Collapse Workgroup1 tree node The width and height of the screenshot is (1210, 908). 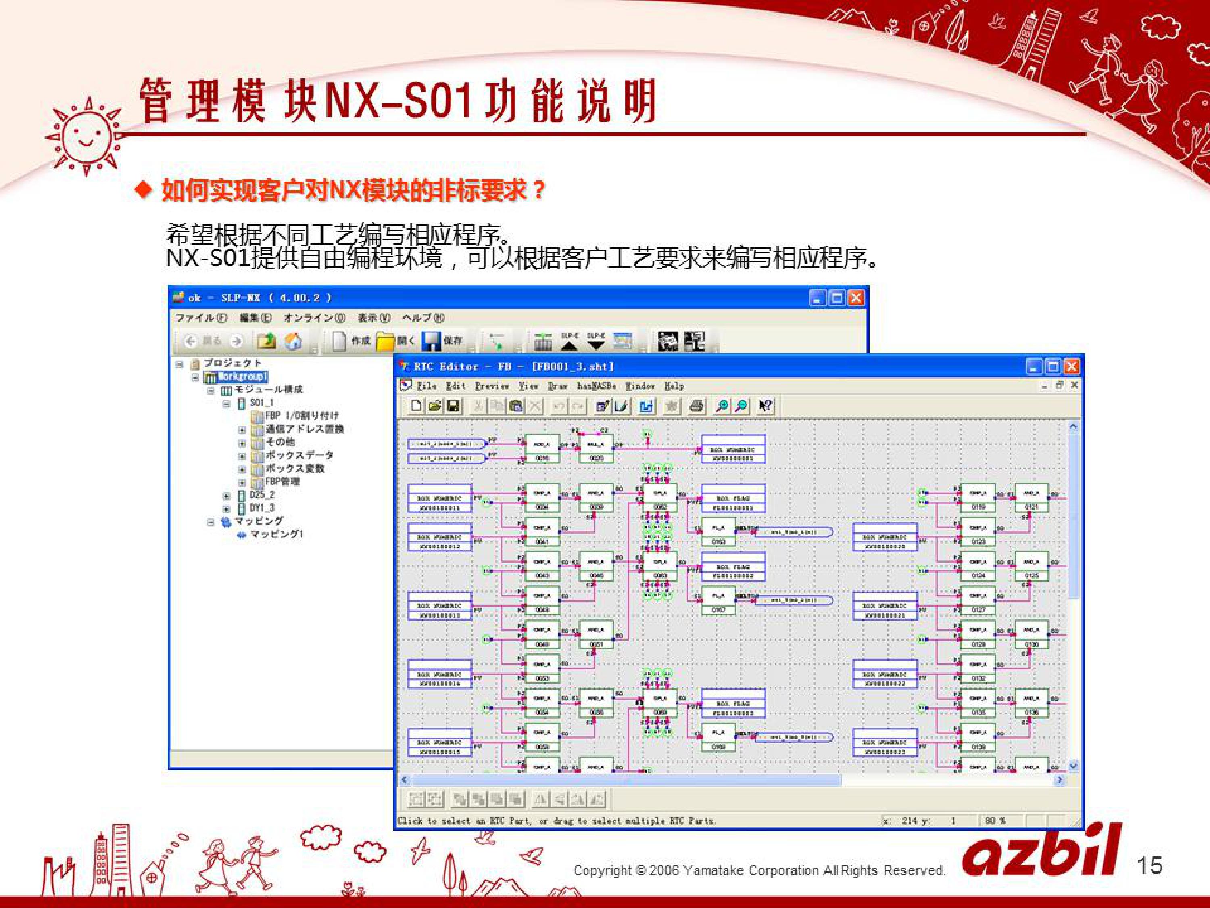(195, 377)
